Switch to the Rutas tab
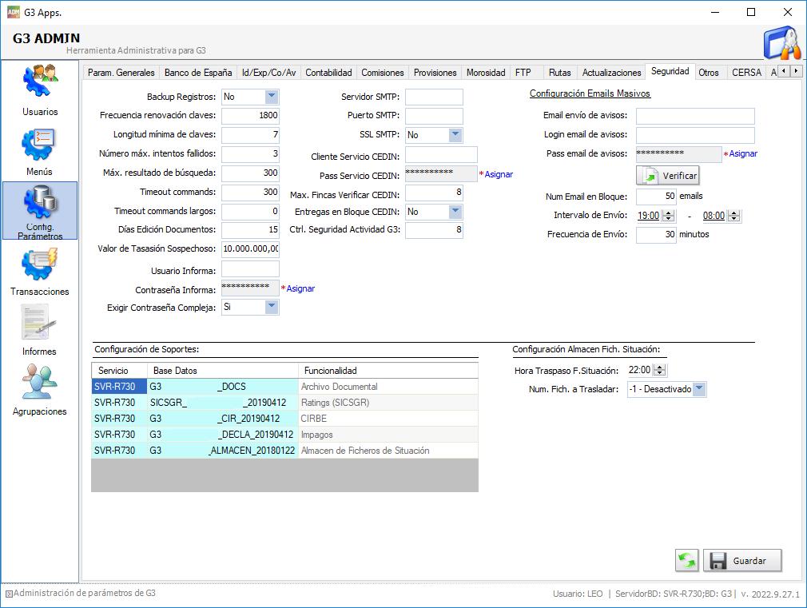This screenshot has width=807, height=608. pyautogui.click(x=559, y=73)
